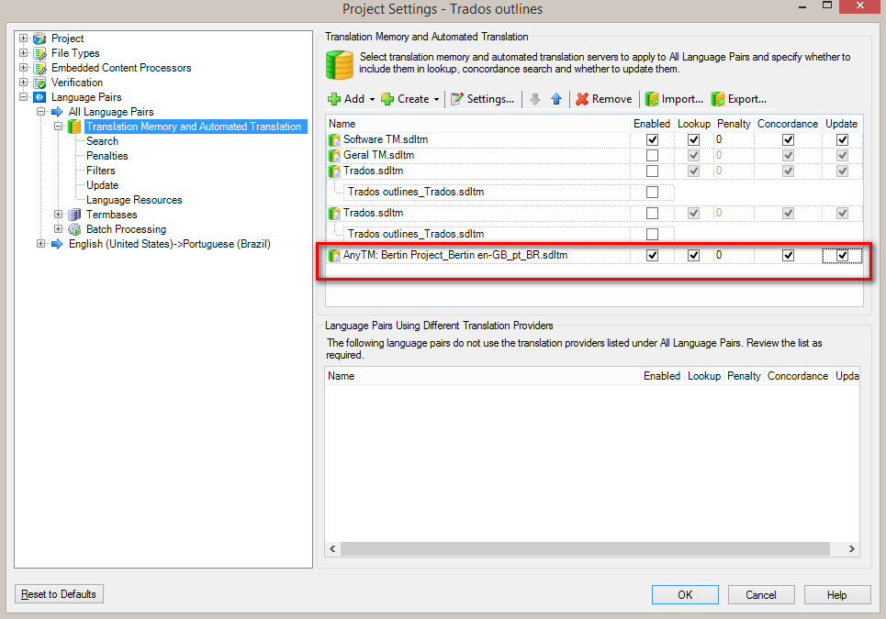This screenshot has width=886, height=619.
Task: Click Embedded Content Processors tree icon
Action: (x=40, y=68)
